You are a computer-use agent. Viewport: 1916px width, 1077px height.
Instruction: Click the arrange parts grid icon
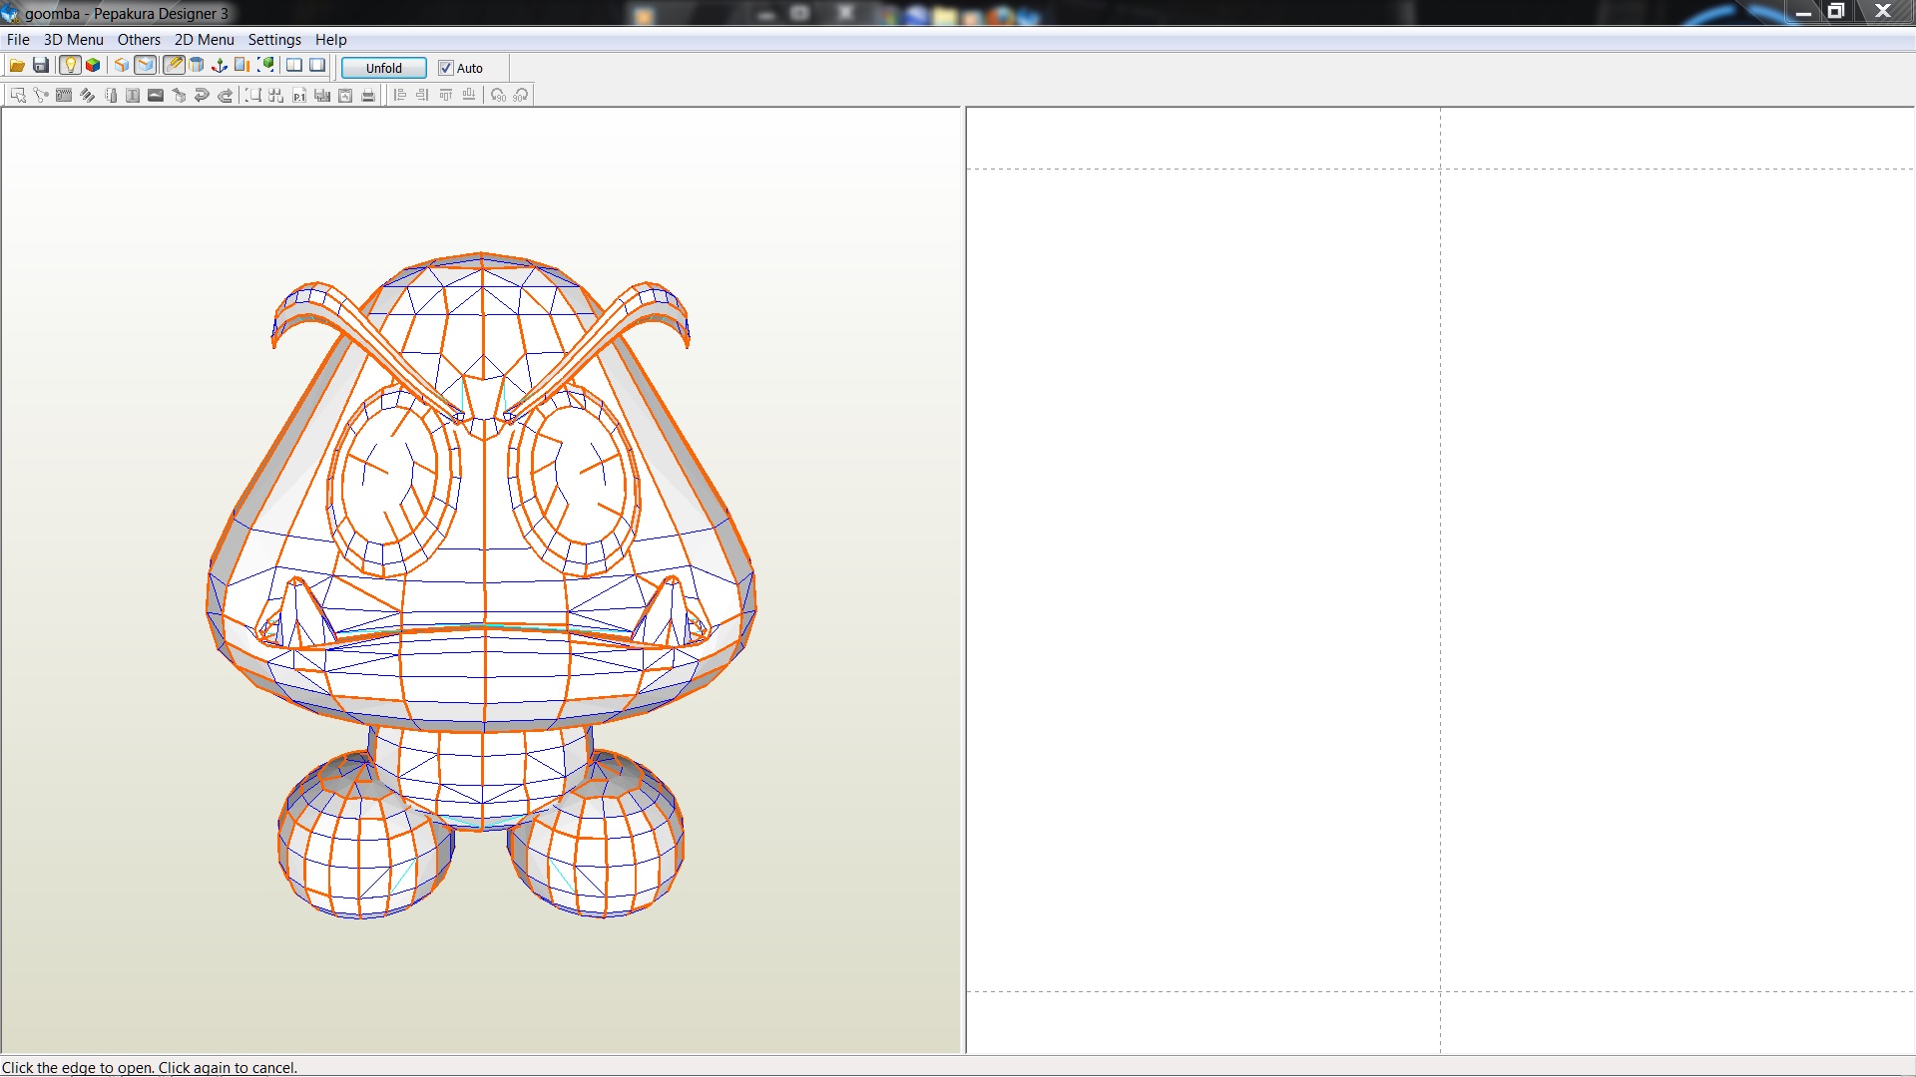click(276, 96)
